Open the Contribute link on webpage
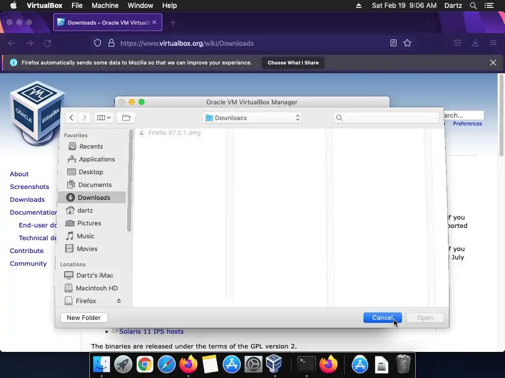The image size is (505, 378). tap(27, 251)
